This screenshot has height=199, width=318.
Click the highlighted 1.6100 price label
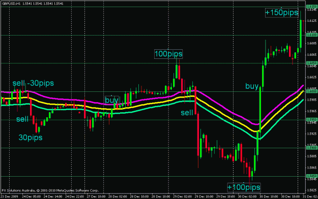(312, 35)
